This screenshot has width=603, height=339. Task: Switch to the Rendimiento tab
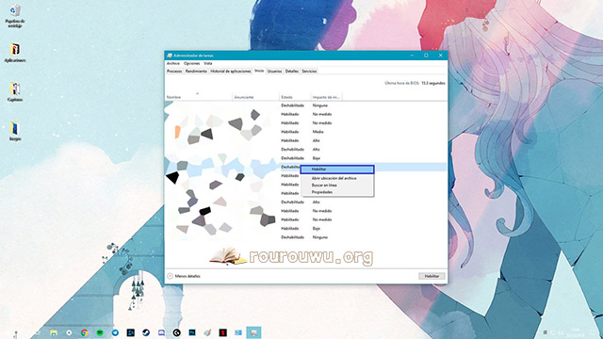pos(196,72)
